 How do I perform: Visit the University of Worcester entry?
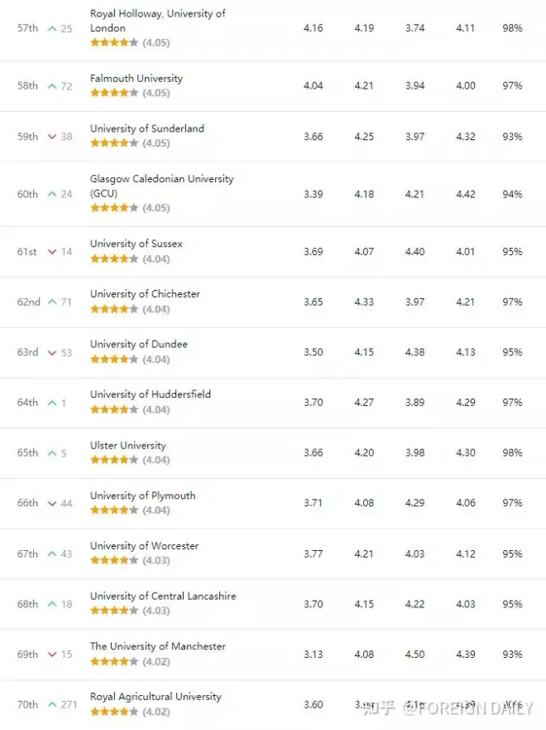point(144,545)
